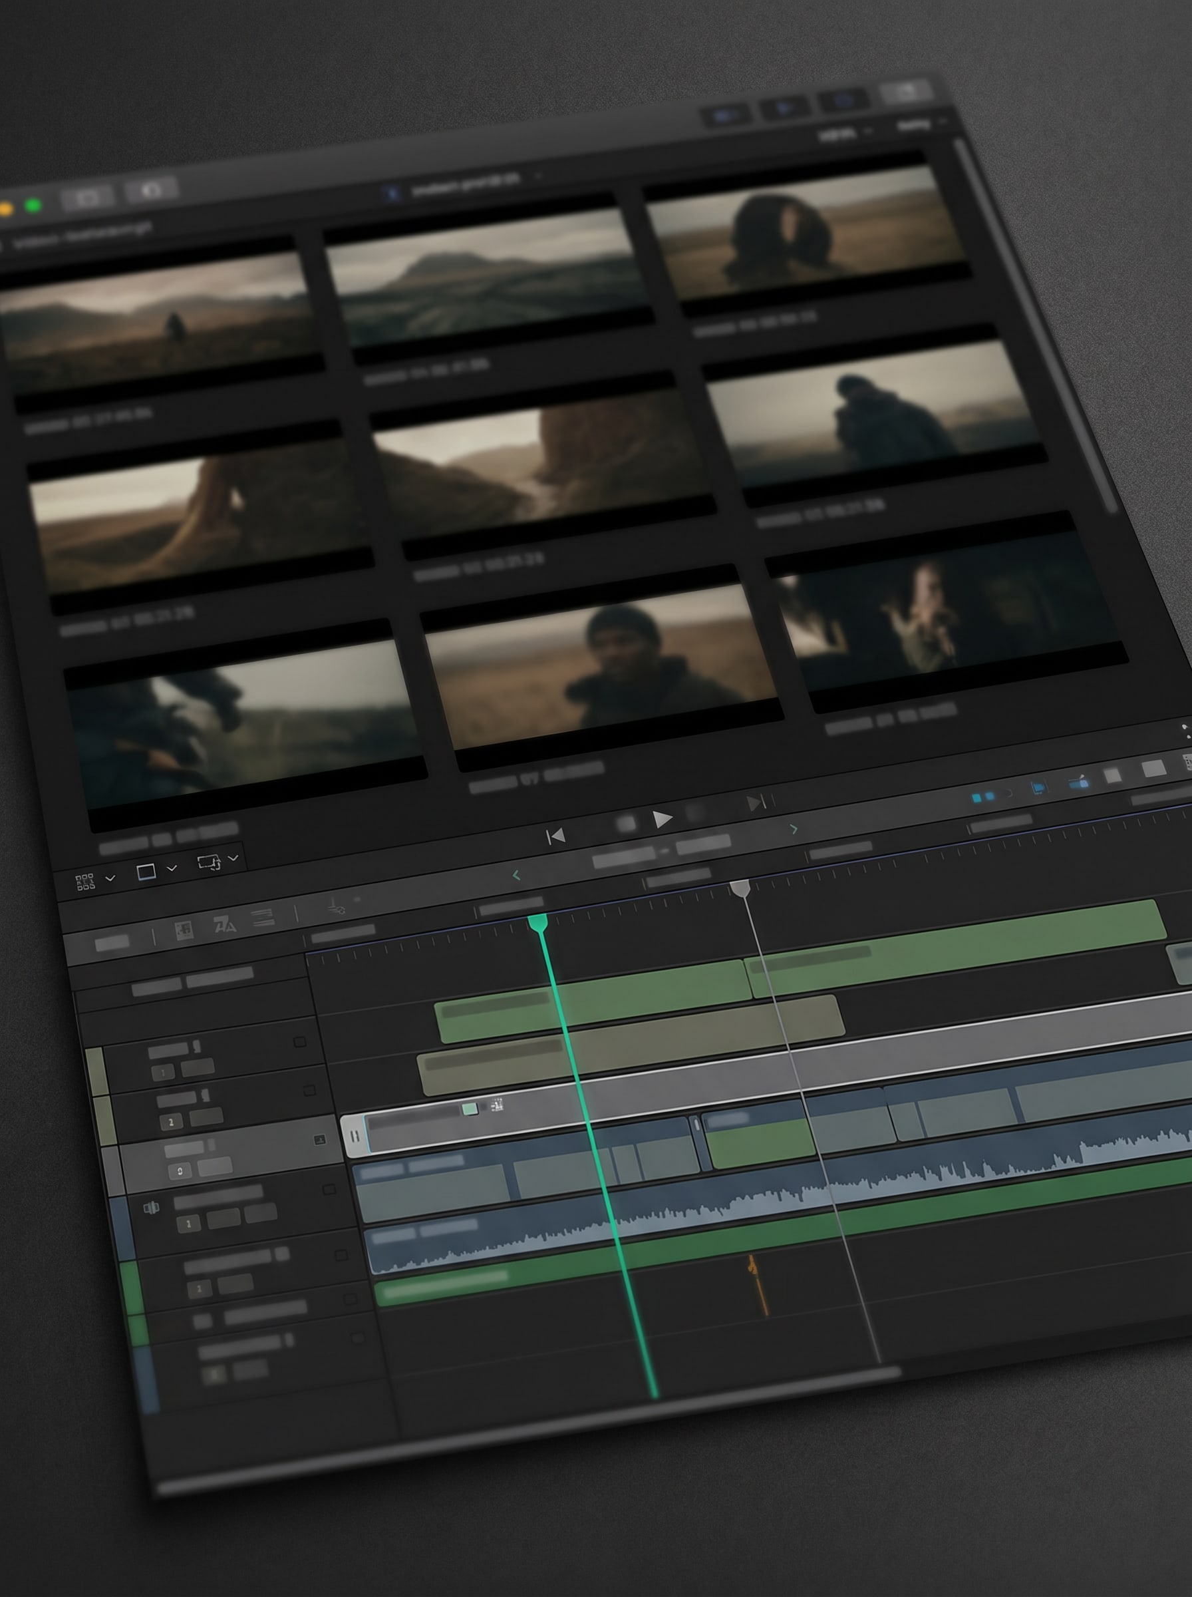Click the snapping icon in timeline toolbar

pyautogui.click(x=336, y=906)
